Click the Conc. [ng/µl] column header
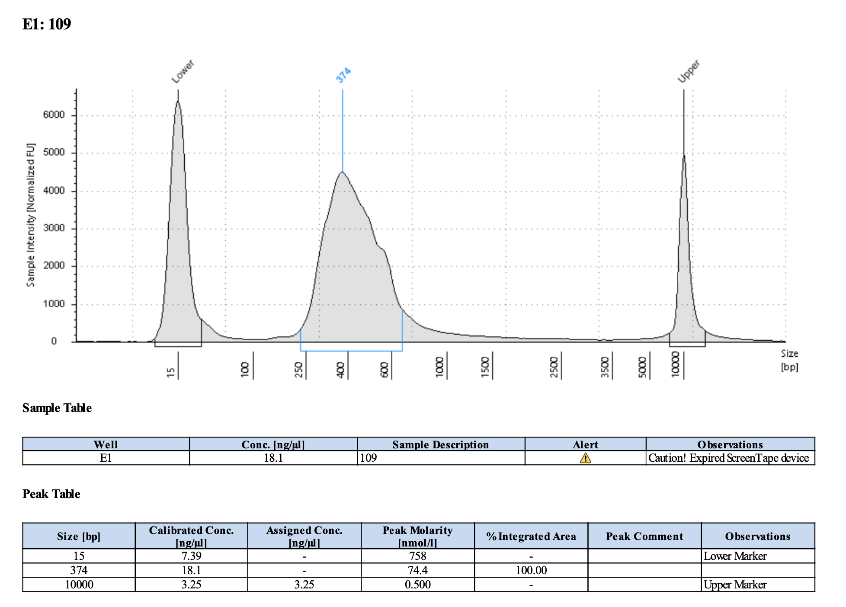Image resolution: width=846 pixels, height=607 pixels. 273,444
